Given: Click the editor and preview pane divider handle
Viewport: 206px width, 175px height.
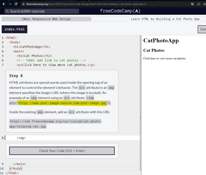Looking at the screenshot, I should 140,117.
